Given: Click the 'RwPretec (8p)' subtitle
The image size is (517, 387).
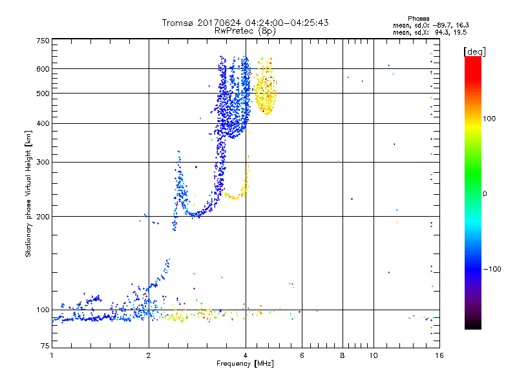Looking at the screenshot, I should tap(245, 31).
